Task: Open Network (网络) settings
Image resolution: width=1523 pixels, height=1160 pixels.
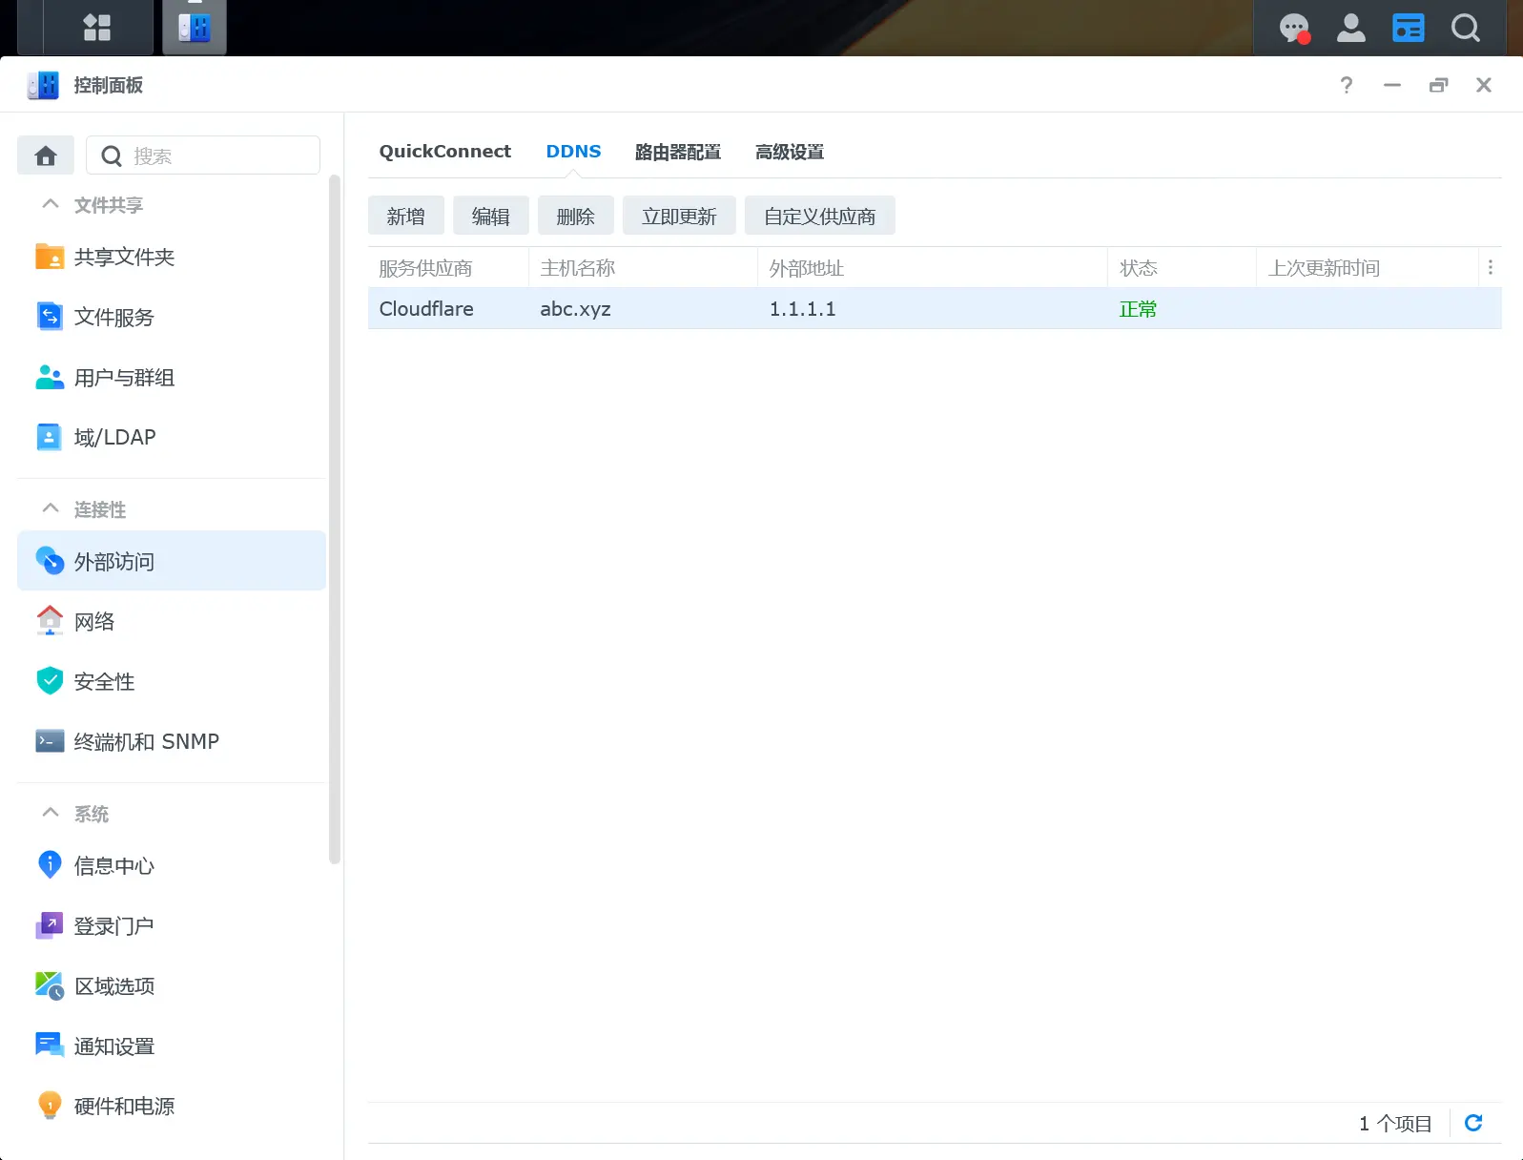Action: [172, 621]
